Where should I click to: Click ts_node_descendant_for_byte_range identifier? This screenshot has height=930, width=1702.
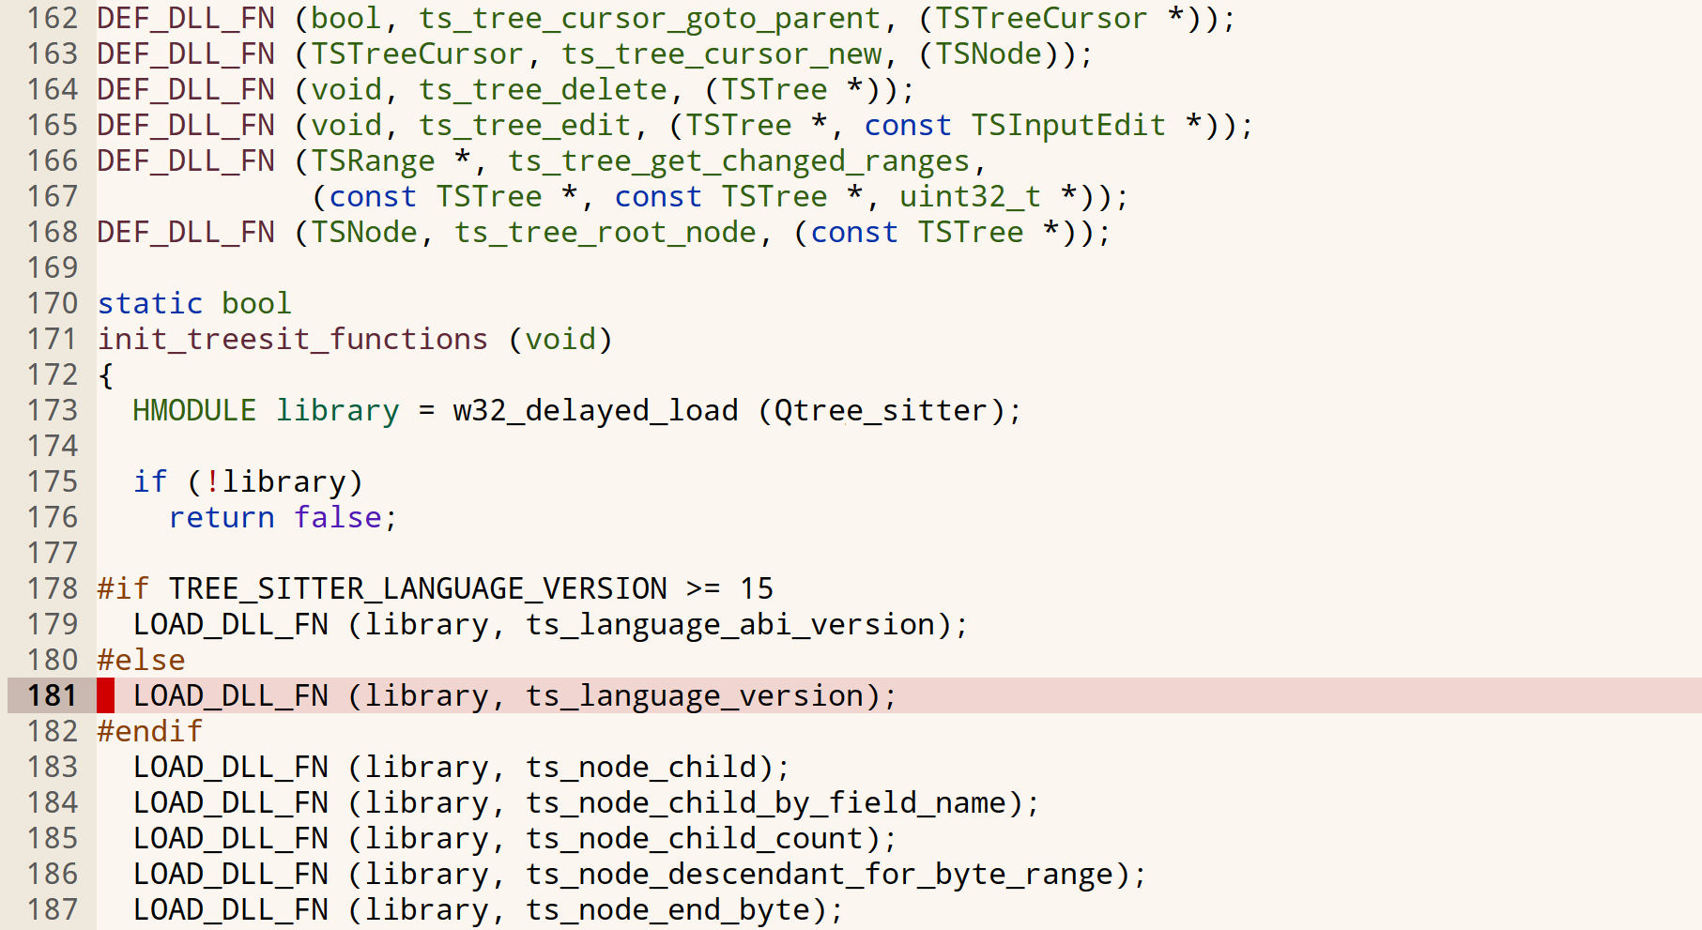click(820, 874)
